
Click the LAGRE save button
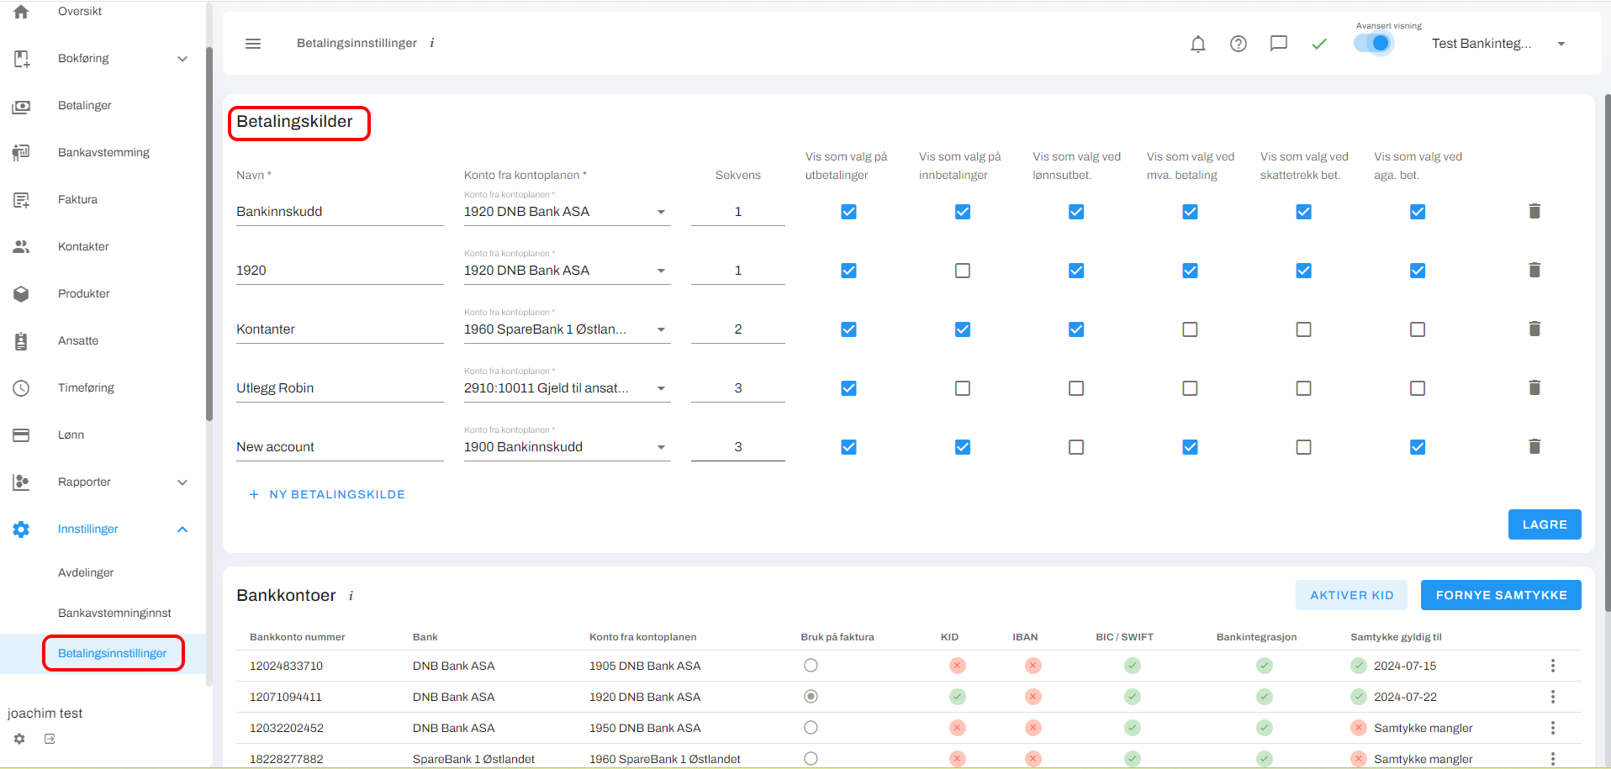coord(1545,524)
